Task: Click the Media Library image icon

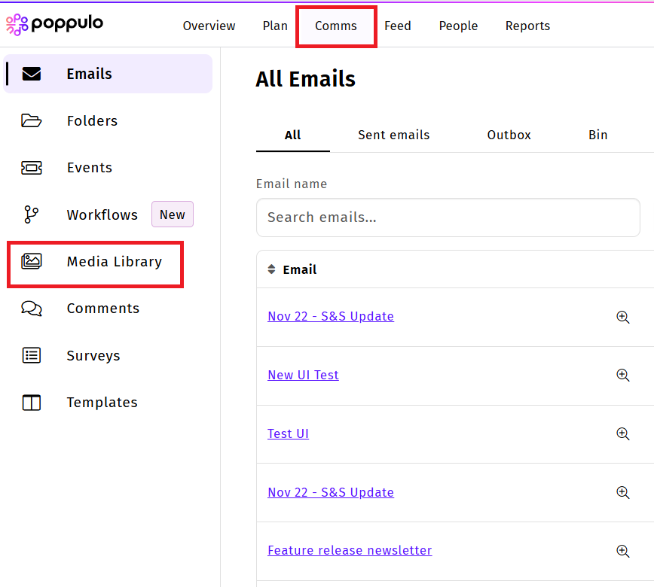Action: 32,261
